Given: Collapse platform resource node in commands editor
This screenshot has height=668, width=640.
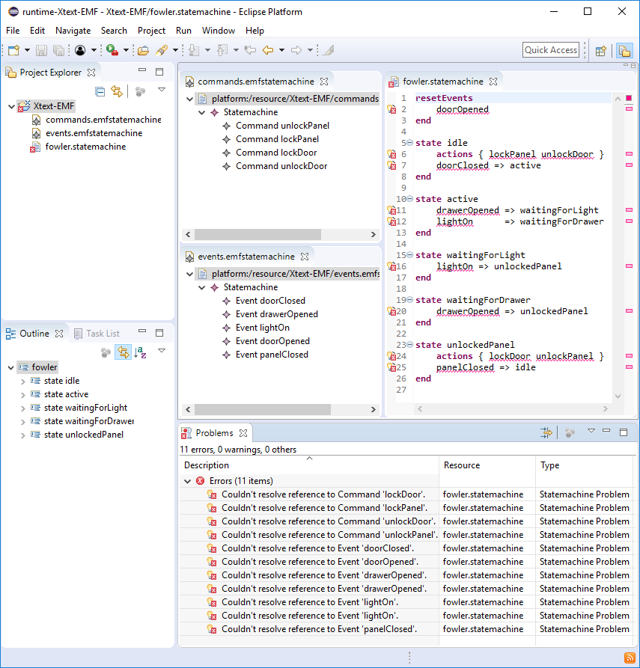Looking at the screenshot, I should coord(189,99).
